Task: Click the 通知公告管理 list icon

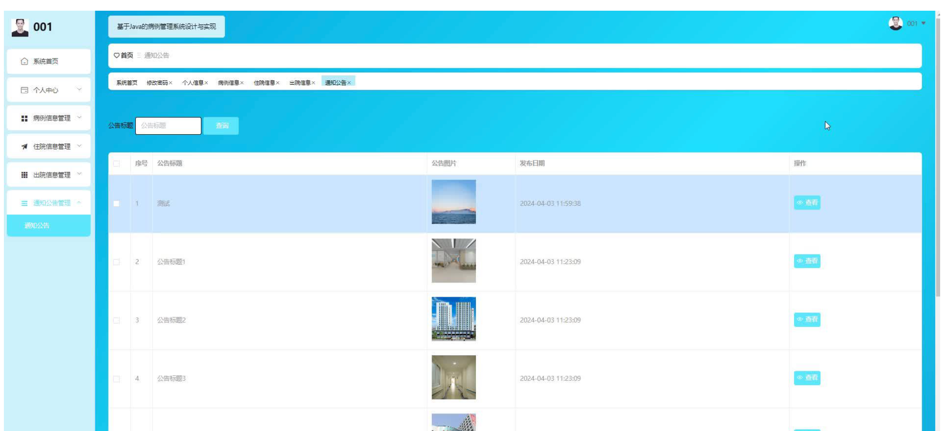Action: tap(24, 203)
